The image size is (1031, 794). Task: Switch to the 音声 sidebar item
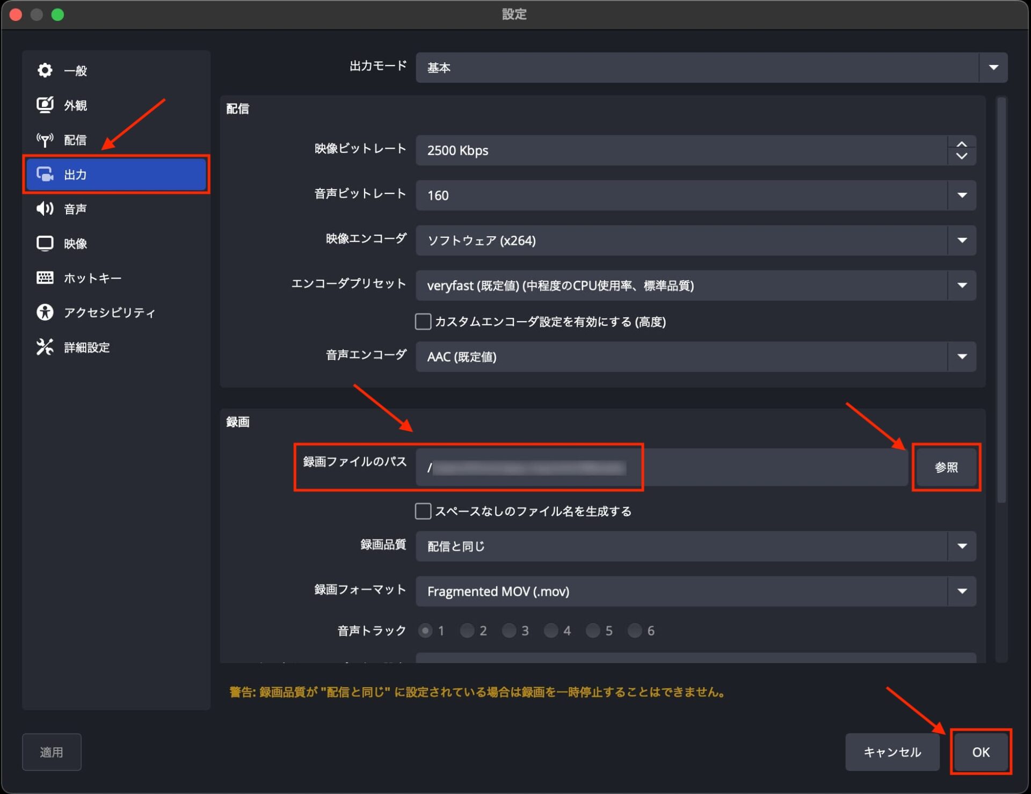pyautogui.click(x=75, y=209)
